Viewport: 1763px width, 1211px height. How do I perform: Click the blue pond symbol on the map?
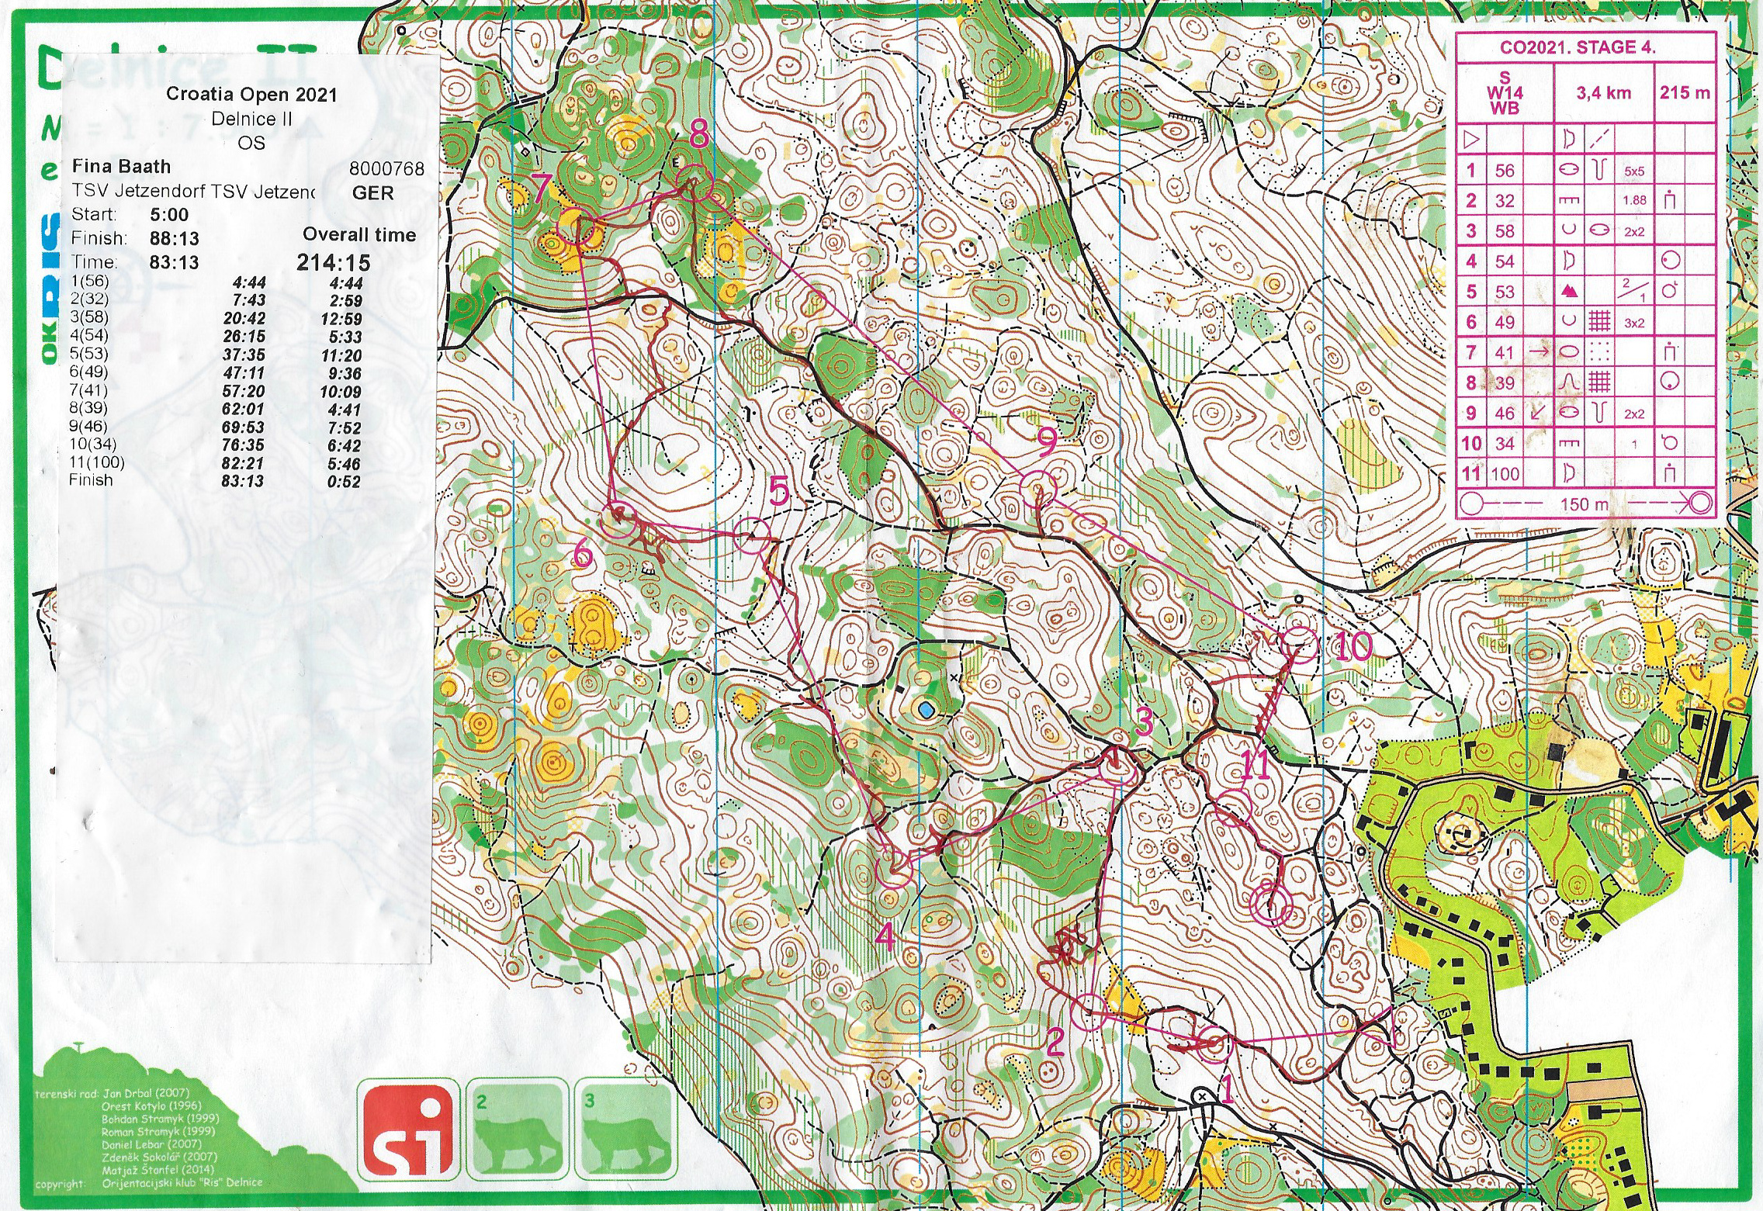click(925, 709)
